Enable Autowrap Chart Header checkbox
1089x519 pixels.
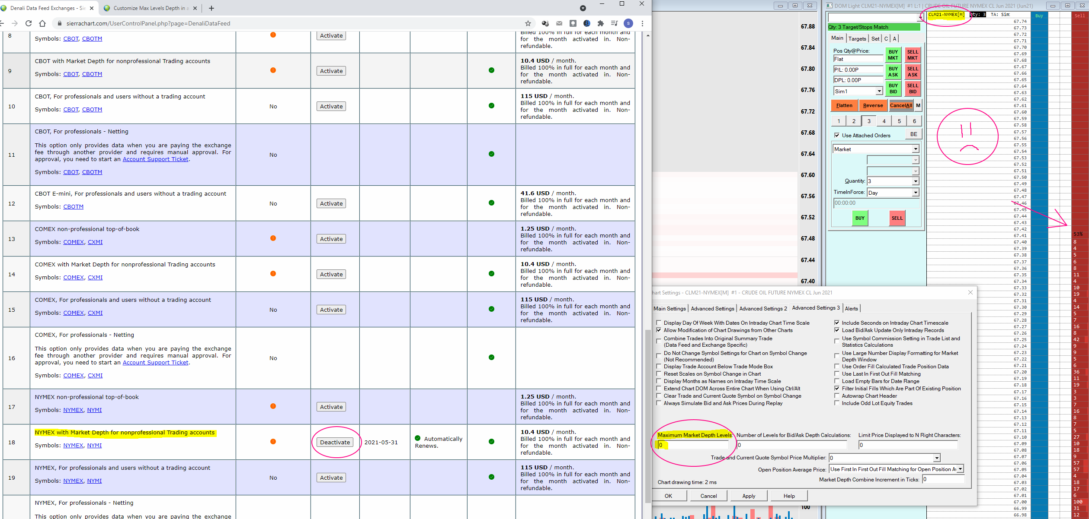pyautogui.click(x=837, y=396)
